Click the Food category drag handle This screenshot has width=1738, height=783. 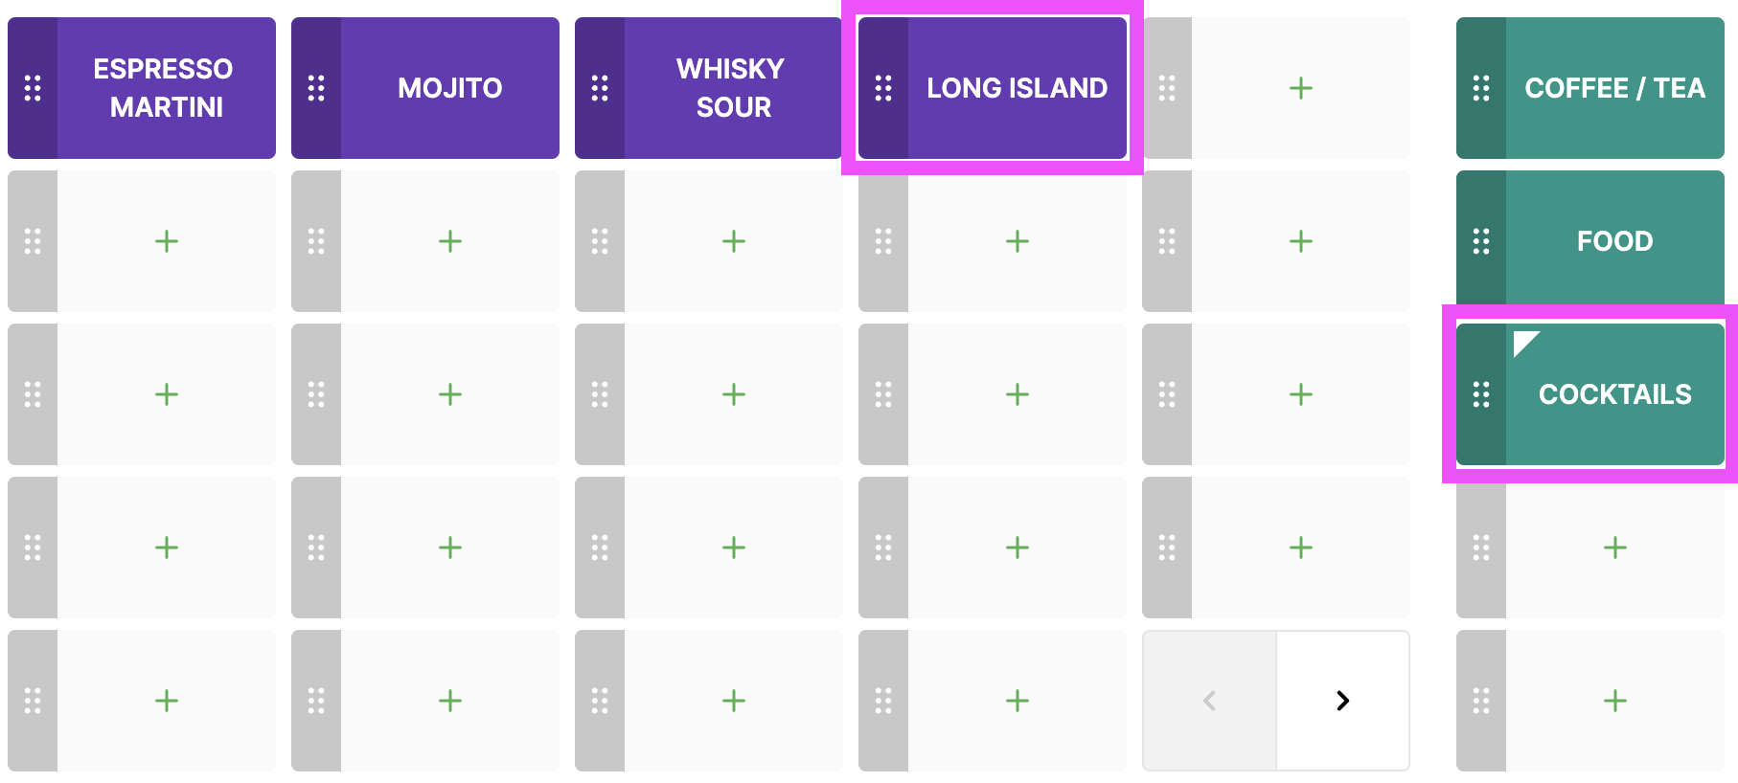pyautogui.click(x=1481, y=241)
